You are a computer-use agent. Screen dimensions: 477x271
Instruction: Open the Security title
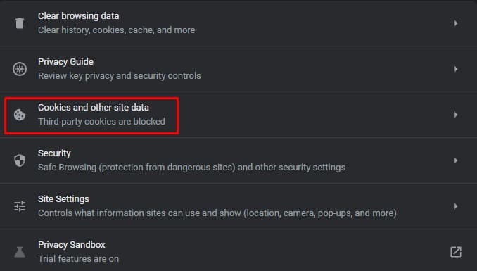54,153
